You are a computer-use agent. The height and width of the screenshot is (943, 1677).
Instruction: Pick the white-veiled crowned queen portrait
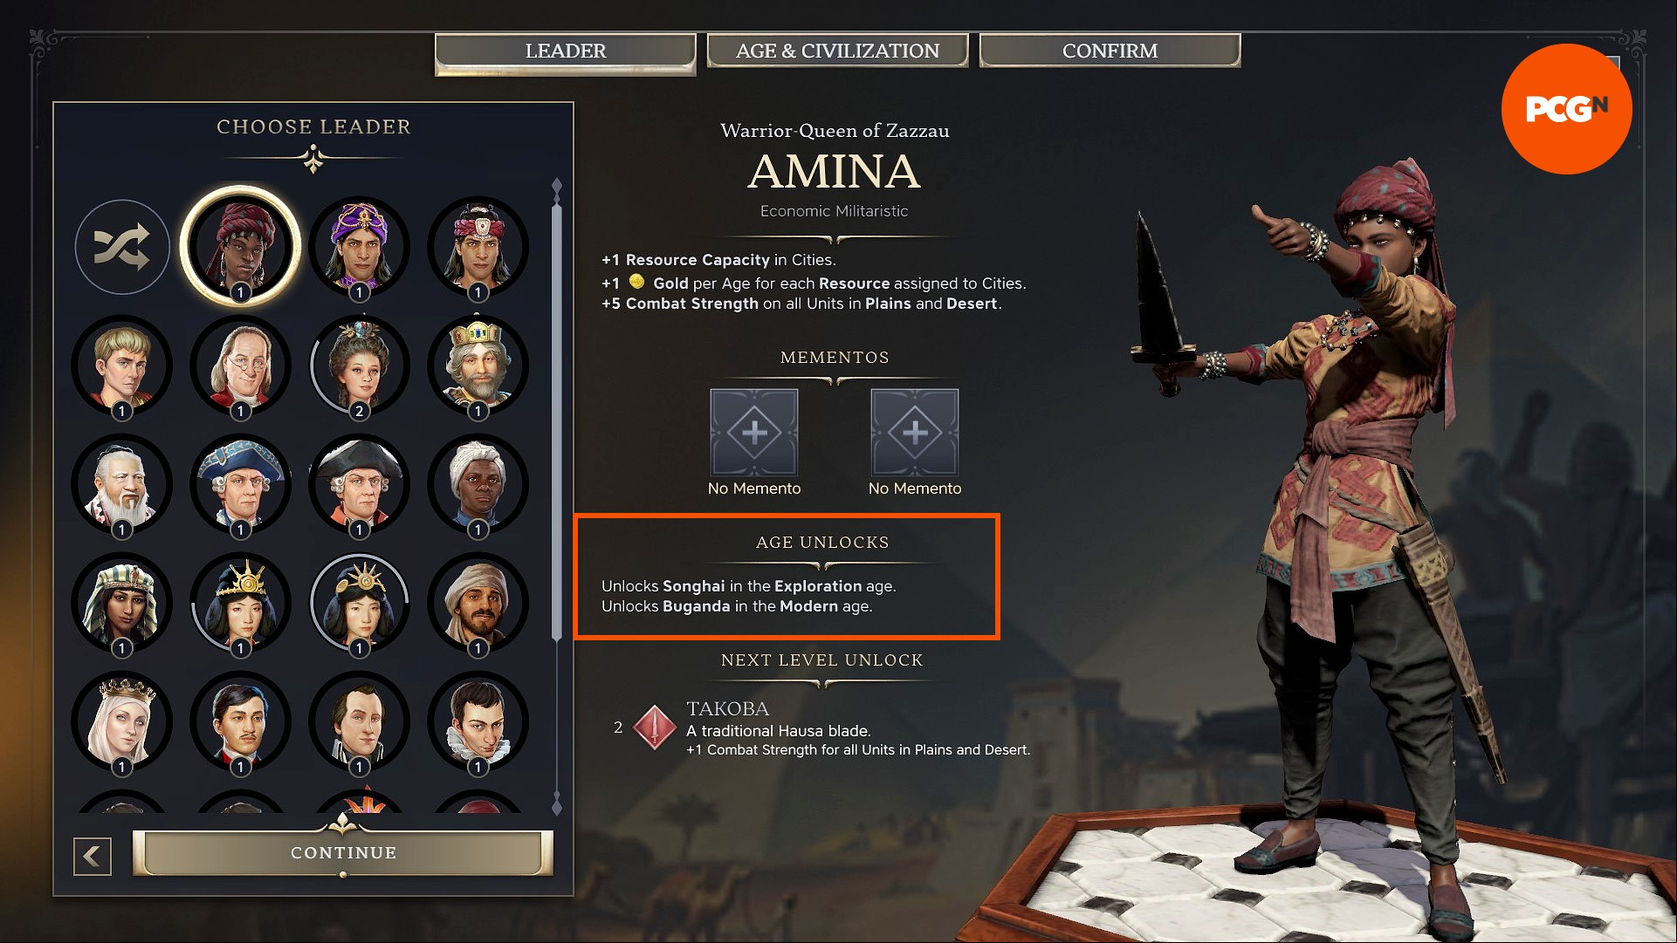click(x=122, y=721)
